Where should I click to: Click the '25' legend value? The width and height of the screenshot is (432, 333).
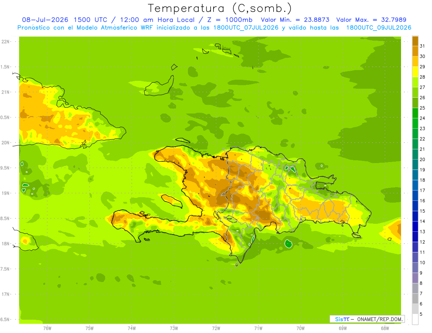pyautogui.click(x=422, y=108)
